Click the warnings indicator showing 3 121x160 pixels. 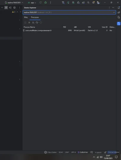[14, 12]
